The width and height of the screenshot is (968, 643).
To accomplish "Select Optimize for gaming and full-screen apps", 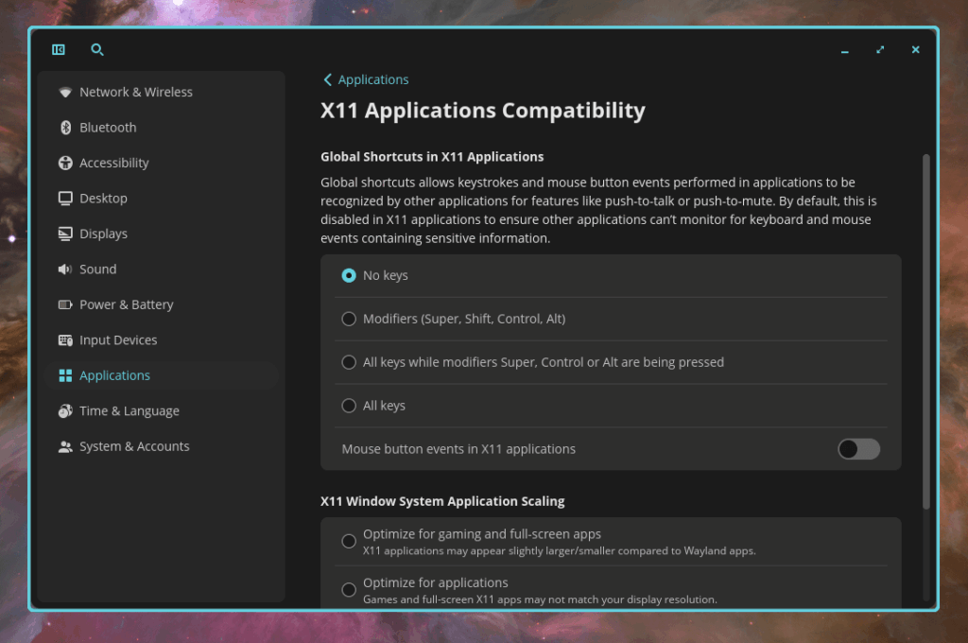I will [349, 541].
